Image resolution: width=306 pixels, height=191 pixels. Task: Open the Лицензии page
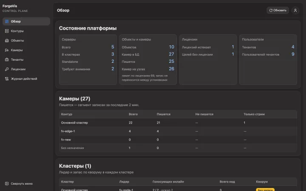point(26,69)
